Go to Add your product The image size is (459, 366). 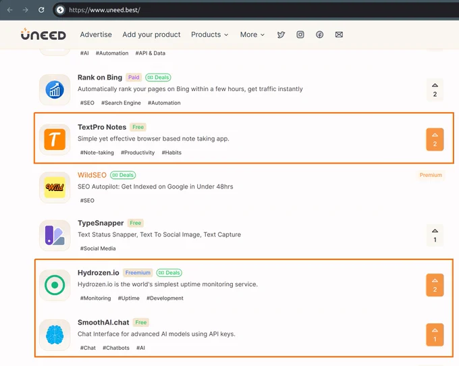coord(151,34)
